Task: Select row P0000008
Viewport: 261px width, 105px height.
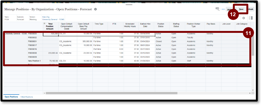Action: (x=35, y=53)
